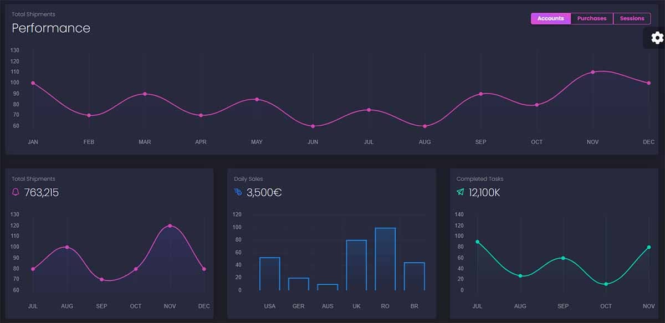This screenshot has height=323, width=665.
Task: Click the 3,500€ Daily Sales figure
Action: [264, 192]
